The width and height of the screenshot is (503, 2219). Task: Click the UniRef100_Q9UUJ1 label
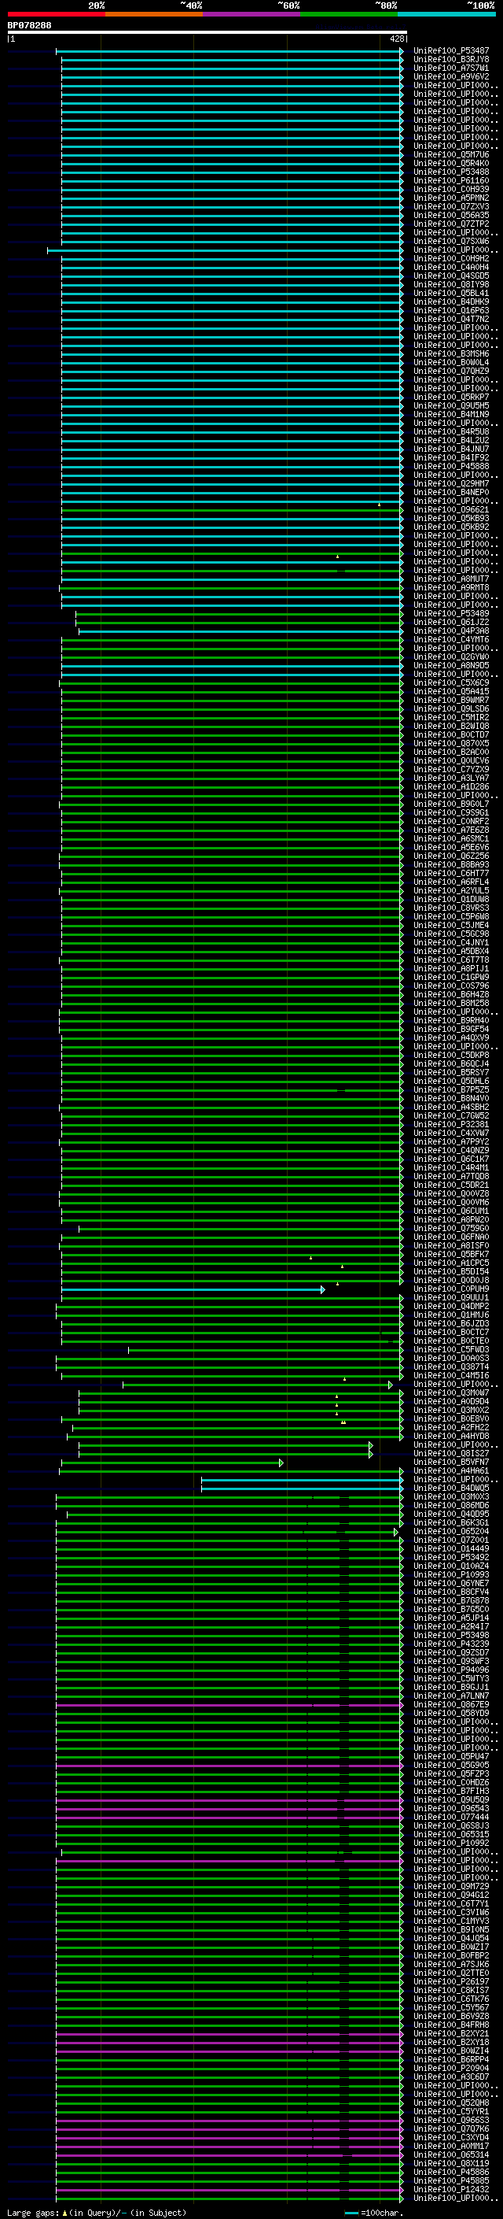coord(450,1298)
